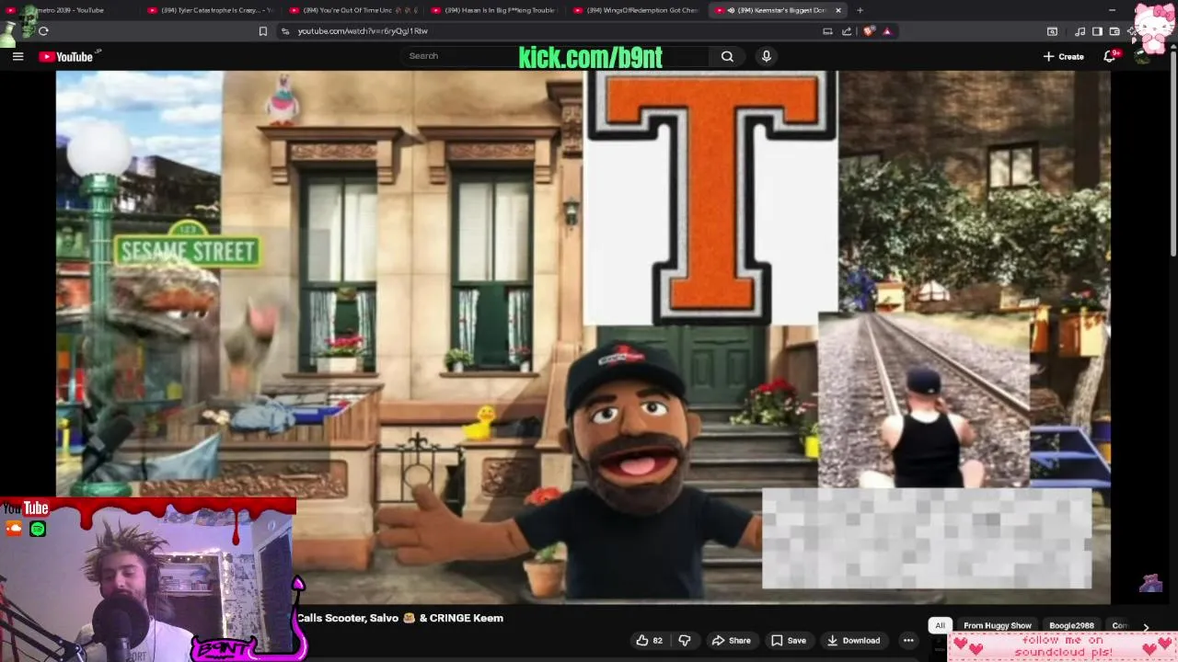The height and width of the screenshot is (662, 1178).
Task: Click the video player area
Action: coord(583,337)
